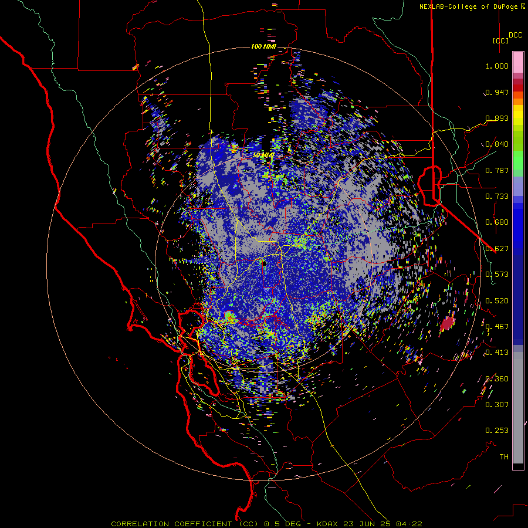Click the 100 NMI range ring label

pyautogui.click(x=263, y=46)
